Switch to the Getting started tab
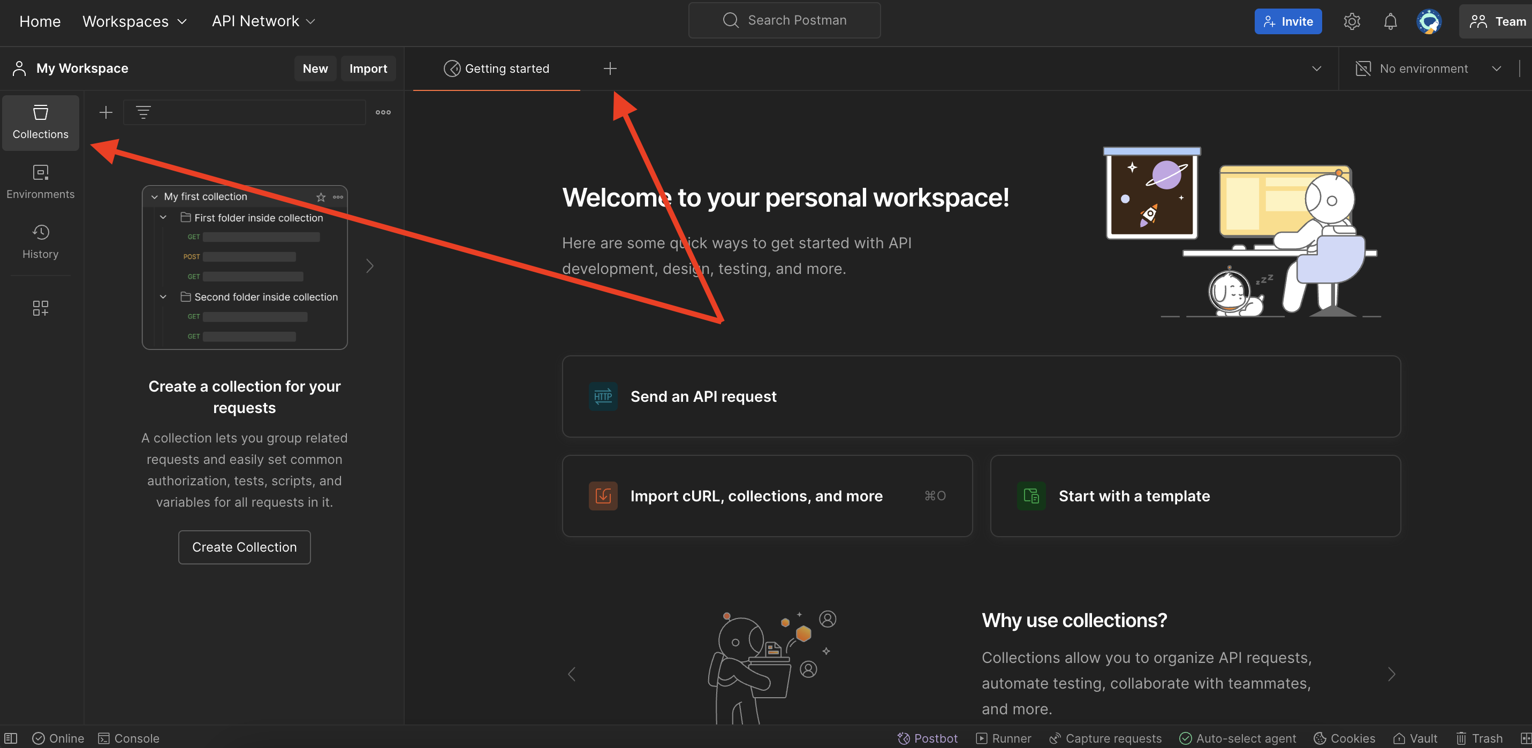The height and width of the screenshot is (748, 1532). click(497, 69)
